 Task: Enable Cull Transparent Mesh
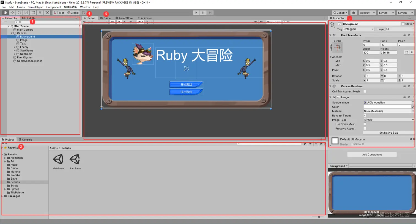coord(365,91)
